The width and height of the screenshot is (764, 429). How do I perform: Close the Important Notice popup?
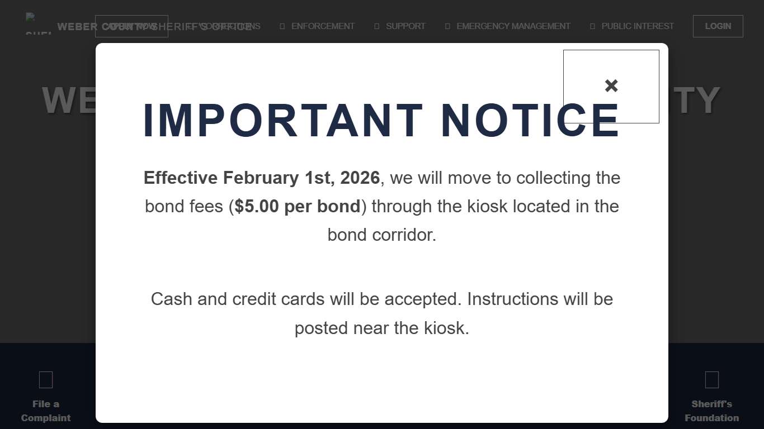point(611,86)
